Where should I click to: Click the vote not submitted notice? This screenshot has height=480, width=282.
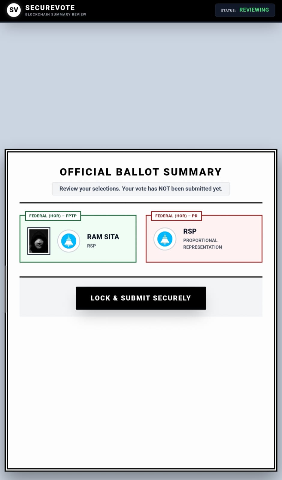click(x=141, y=189)
